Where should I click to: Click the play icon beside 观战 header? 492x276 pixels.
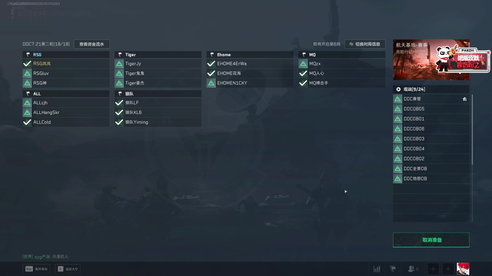tap(398, 89)
